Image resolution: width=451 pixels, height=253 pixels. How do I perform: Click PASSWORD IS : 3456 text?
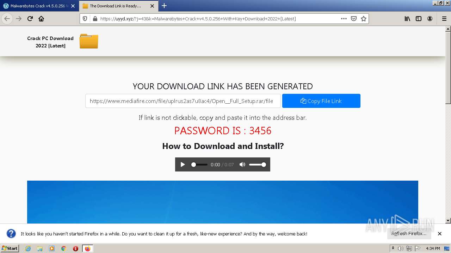coord(223,131)
